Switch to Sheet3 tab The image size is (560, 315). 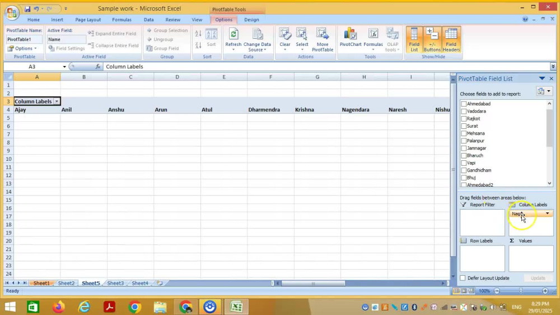pyautogui.click(x=115, y=283)
